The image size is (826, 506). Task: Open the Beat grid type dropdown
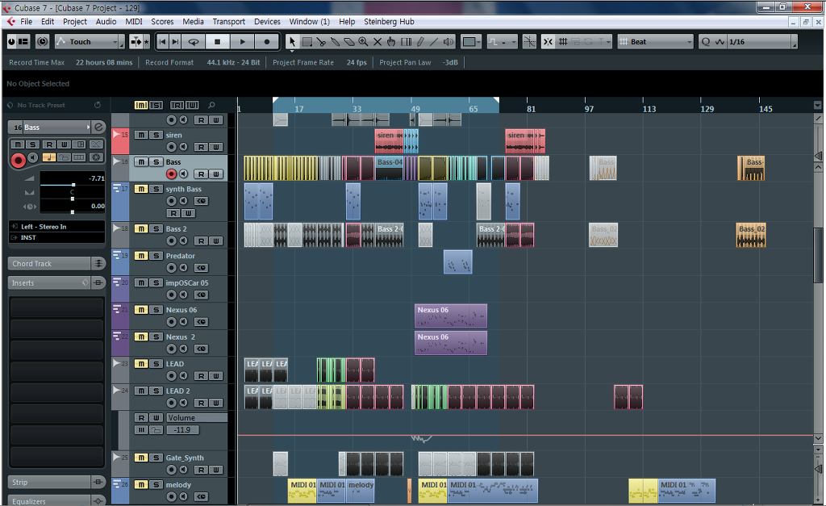pyautogui.click(x=655, y=42)
